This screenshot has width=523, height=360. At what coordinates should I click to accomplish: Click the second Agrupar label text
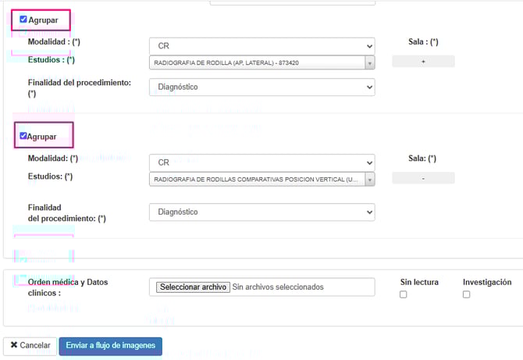click(43, 135)
